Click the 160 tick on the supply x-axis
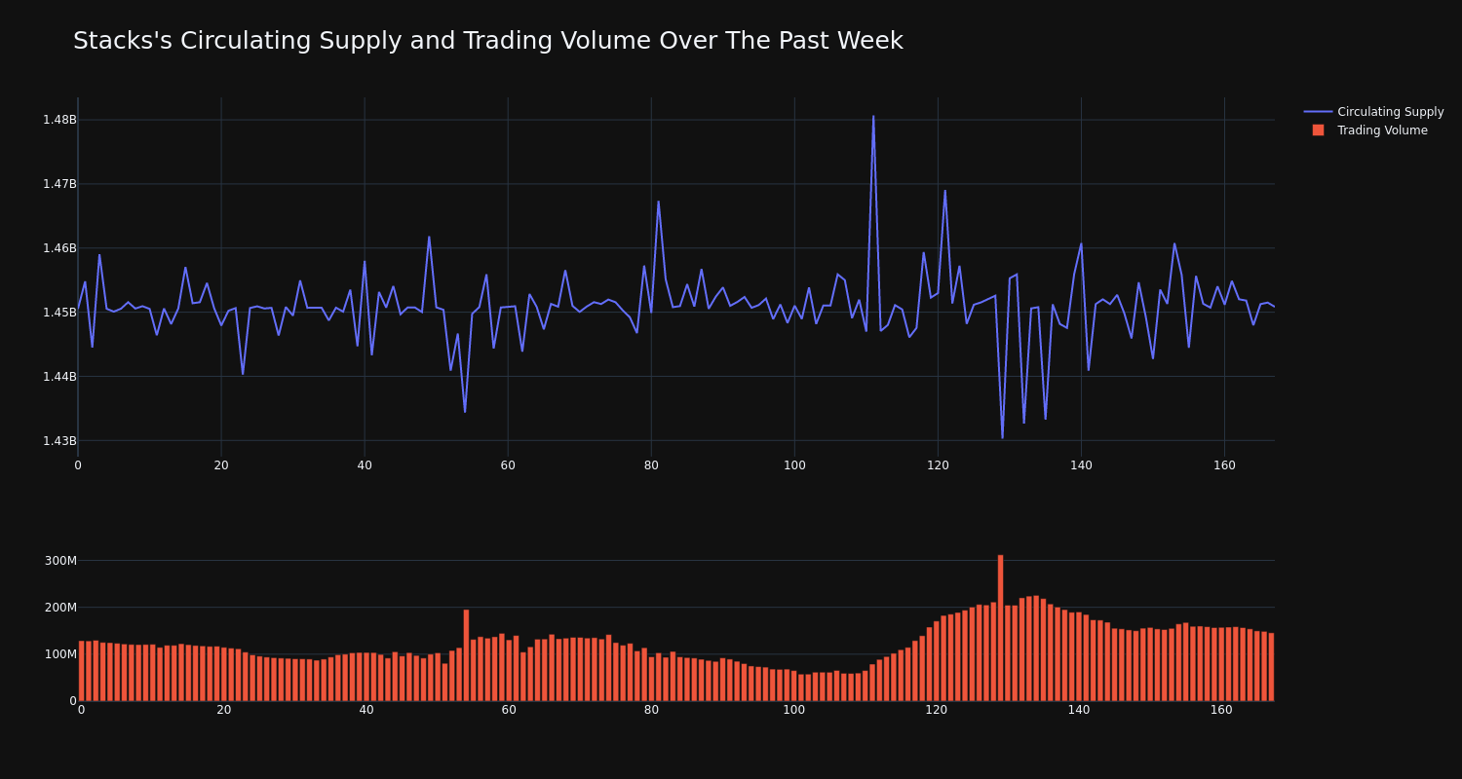The width and height of the screenshot is (1462, 779). click(x=1224, y=465)
